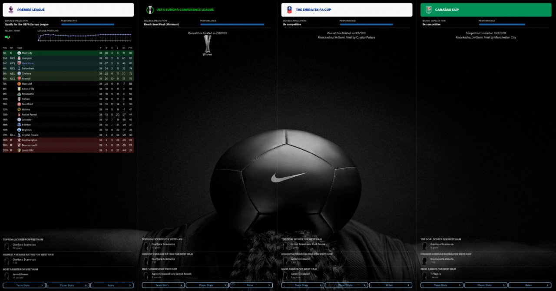Click 'Reach Semi Final (Minimum)' board expectation
Viewport: 556px width, 291px height.
click(x=162, y=24)
